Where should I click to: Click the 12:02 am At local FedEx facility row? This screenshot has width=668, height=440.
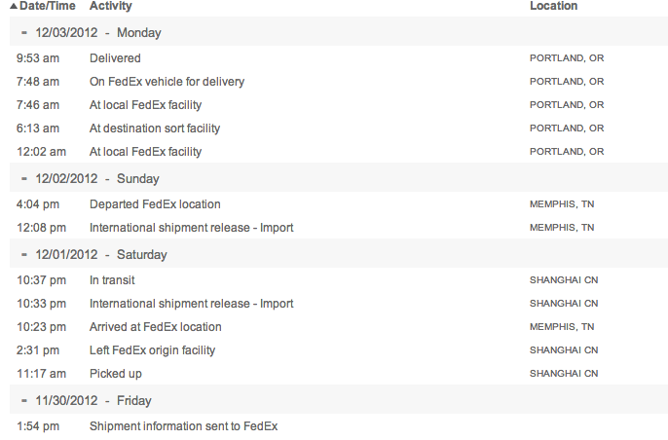tap(145, 152)
